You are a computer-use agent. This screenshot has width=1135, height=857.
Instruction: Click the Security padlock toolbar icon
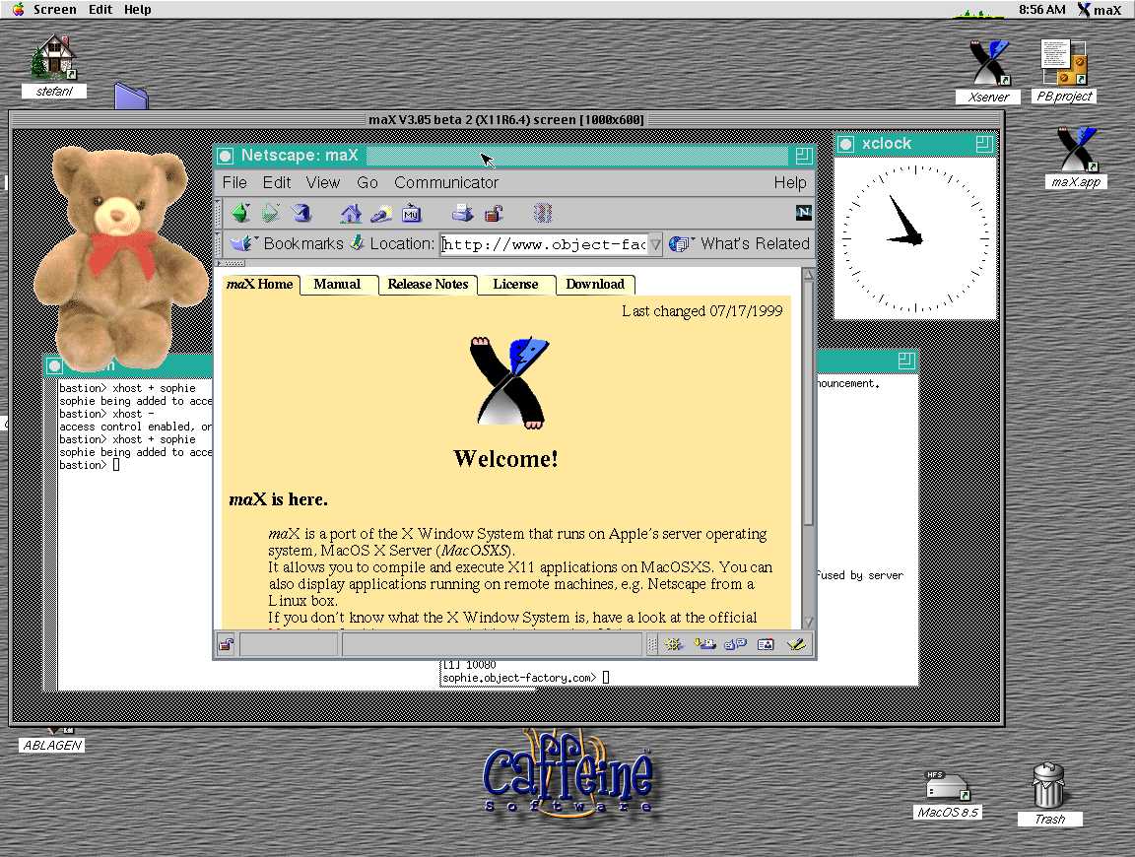click(494, 213)
